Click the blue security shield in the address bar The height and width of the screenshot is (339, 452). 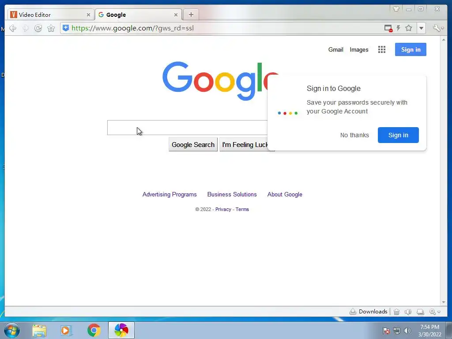pyautogui.click(x=66, y=28)
